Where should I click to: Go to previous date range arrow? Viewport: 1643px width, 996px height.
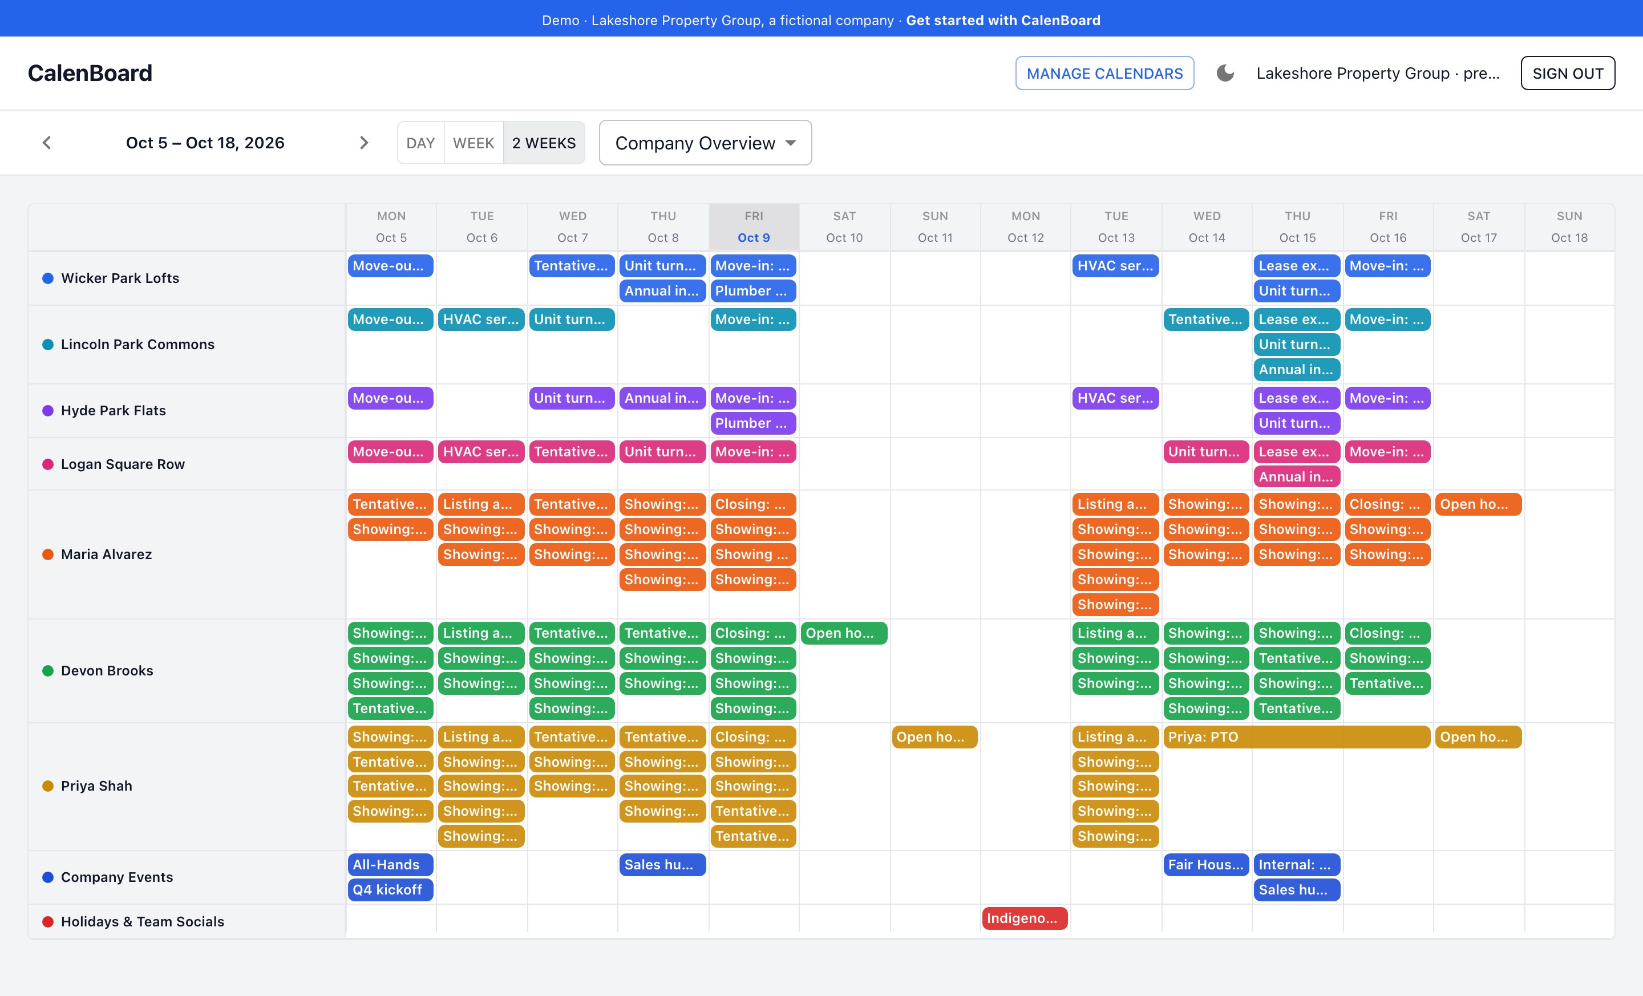coord(47,143)
